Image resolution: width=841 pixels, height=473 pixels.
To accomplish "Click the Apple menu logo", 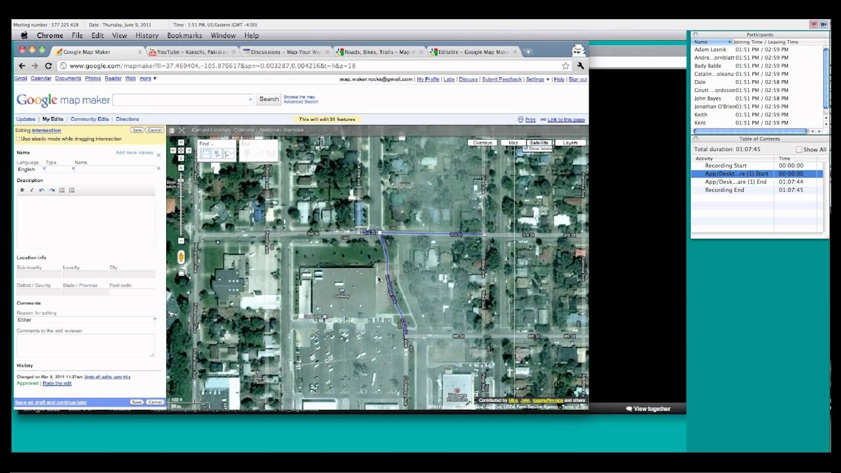I will tap(24, 35).
